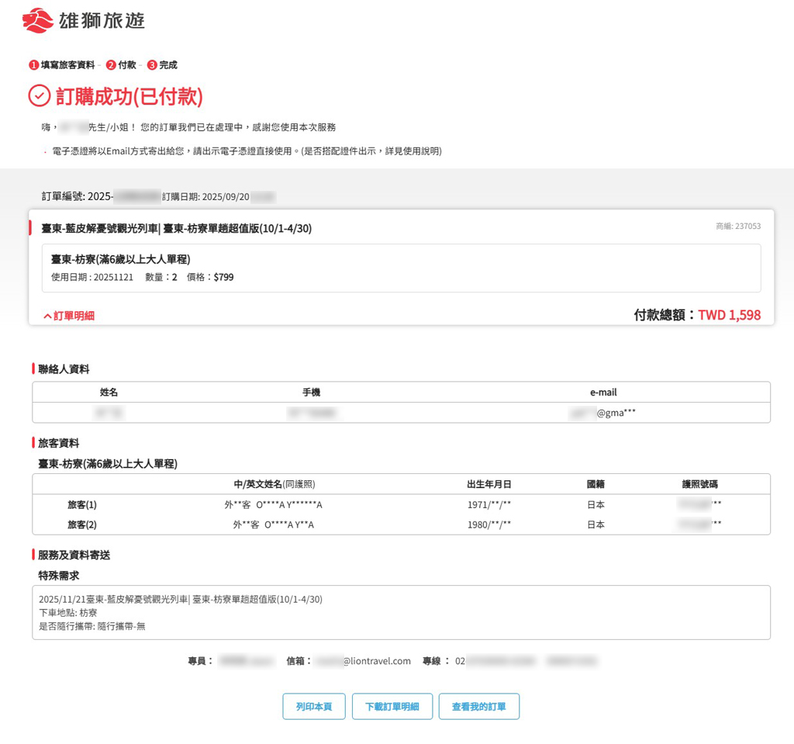Click the red Lion Travel logo icon
The image size is (794, 744).
[x=38, y=20]
